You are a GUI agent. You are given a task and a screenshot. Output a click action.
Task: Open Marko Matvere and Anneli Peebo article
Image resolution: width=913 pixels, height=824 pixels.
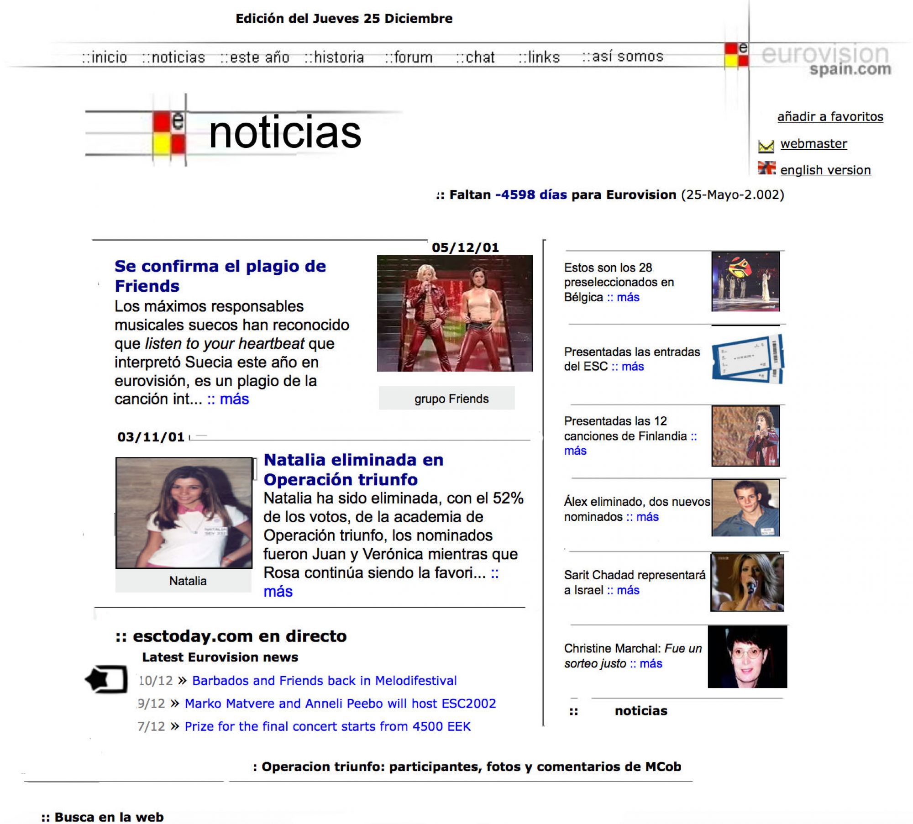pyautogui.click(x=340, y=703)
